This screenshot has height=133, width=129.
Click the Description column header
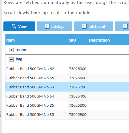click(x=99, y=40)
